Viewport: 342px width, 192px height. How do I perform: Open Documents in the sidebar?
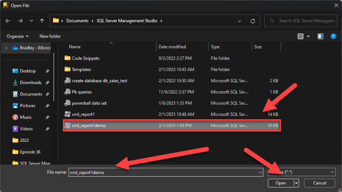[x=31, y=94]
